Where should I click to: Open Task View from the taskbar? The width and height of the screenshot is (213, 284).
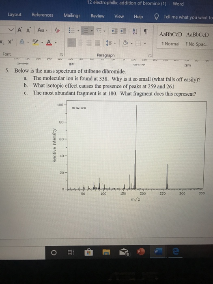point(71,252)
